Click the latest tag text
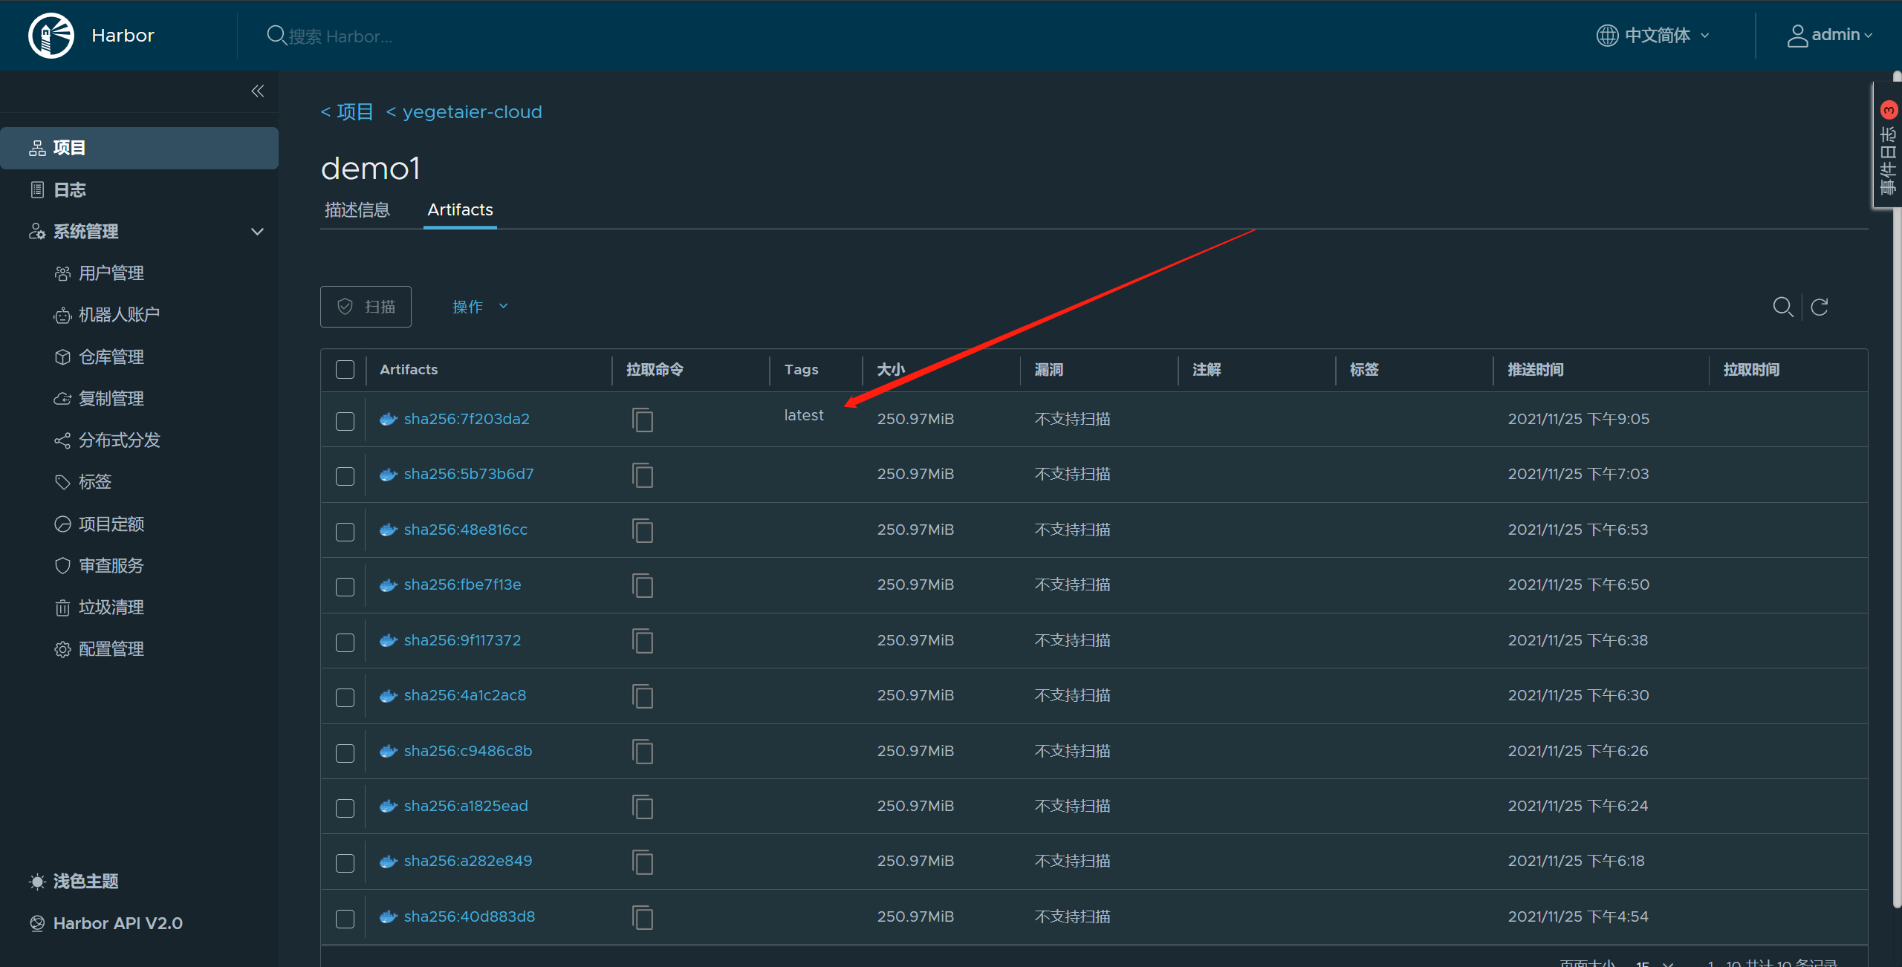Screen dimensions: 1902x967 point(804,415)
